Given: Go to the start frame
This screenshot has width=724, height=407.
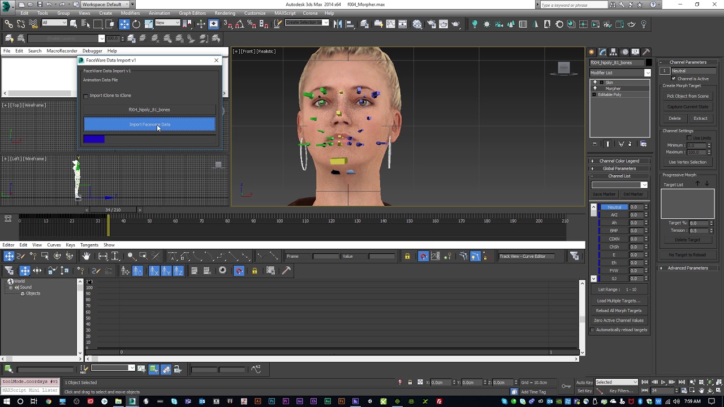Looking at the screenshot, I should [x=645, y=382].
